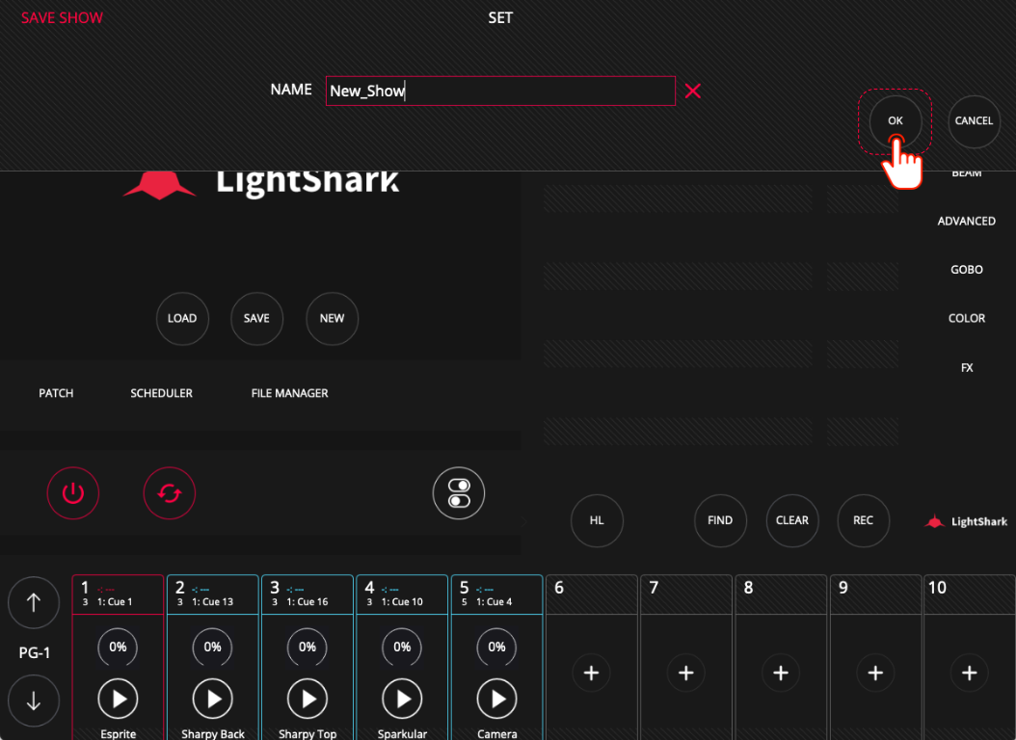Click the red power icon button
The width and height of the screenshot is (1016, 740).
[x=73, y=493]
